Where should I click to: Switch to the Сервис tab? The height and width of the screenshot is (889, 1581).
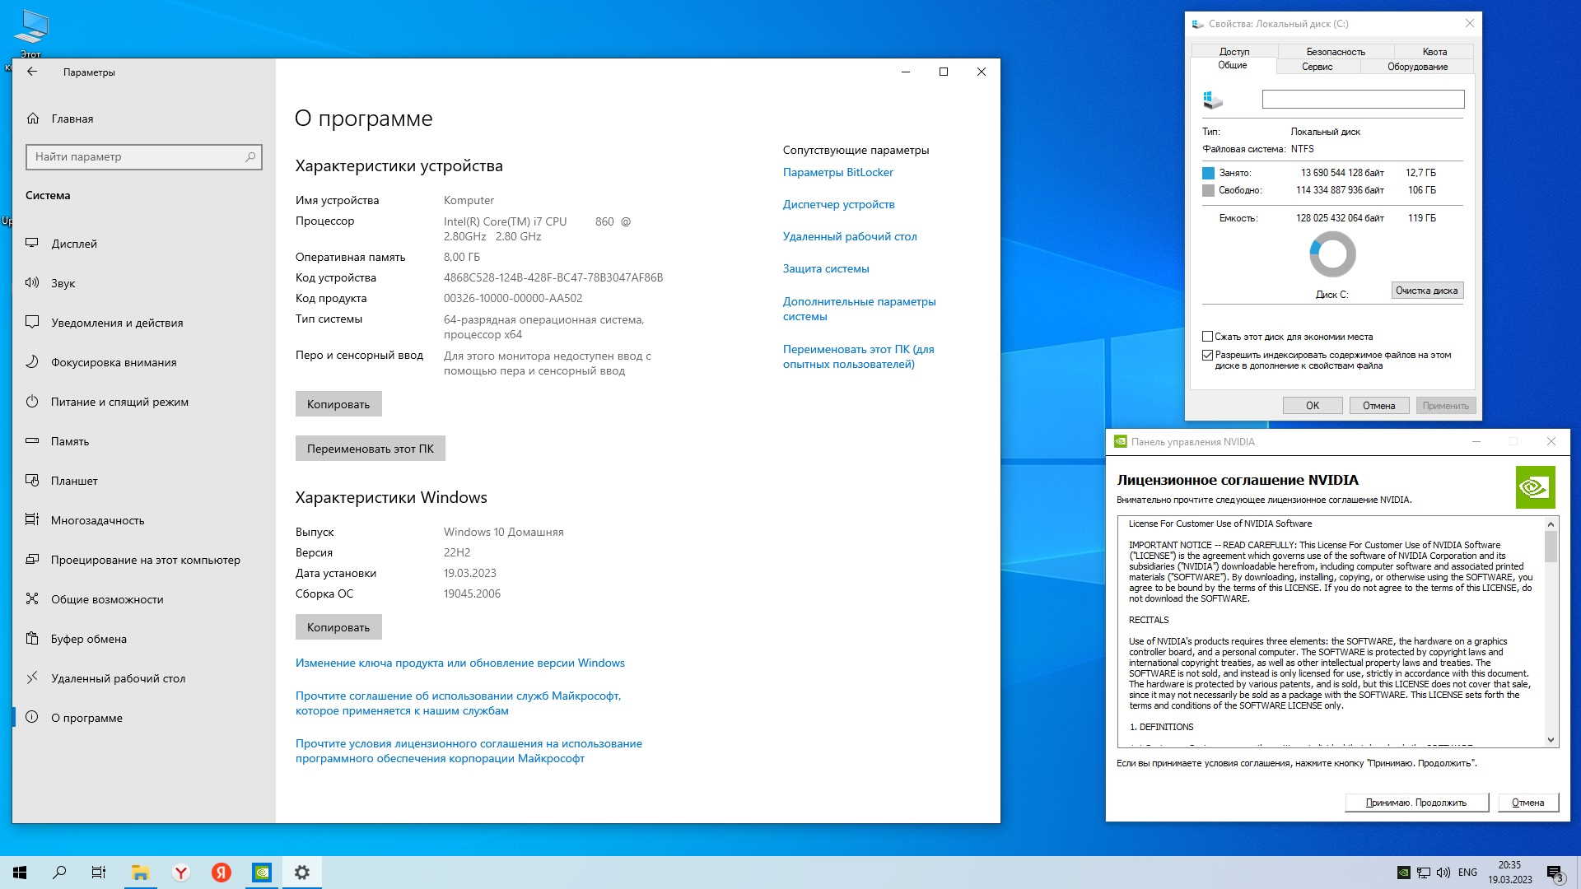[1317, 67]
